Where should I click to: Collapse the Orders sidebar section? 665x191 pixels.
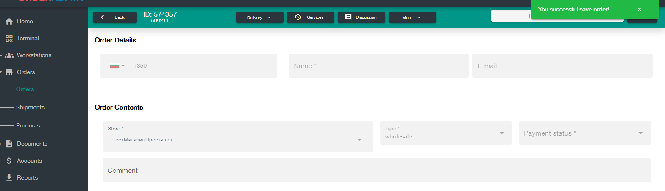[1, 72]
